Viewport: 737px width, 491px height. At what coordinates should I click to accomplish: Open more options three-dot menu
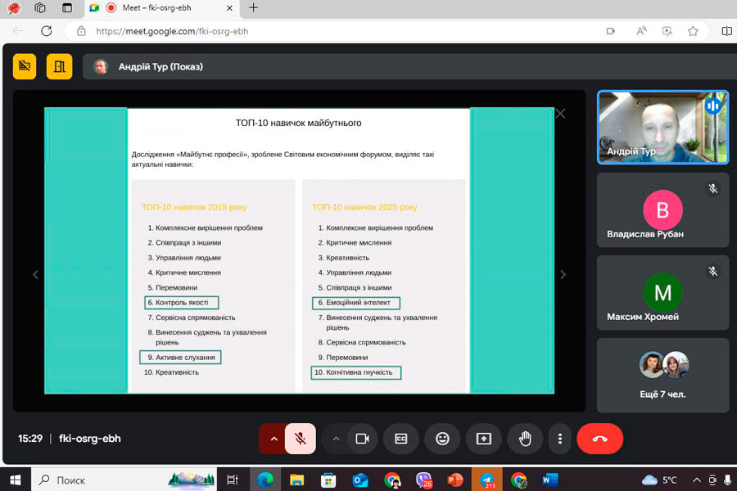560,439
